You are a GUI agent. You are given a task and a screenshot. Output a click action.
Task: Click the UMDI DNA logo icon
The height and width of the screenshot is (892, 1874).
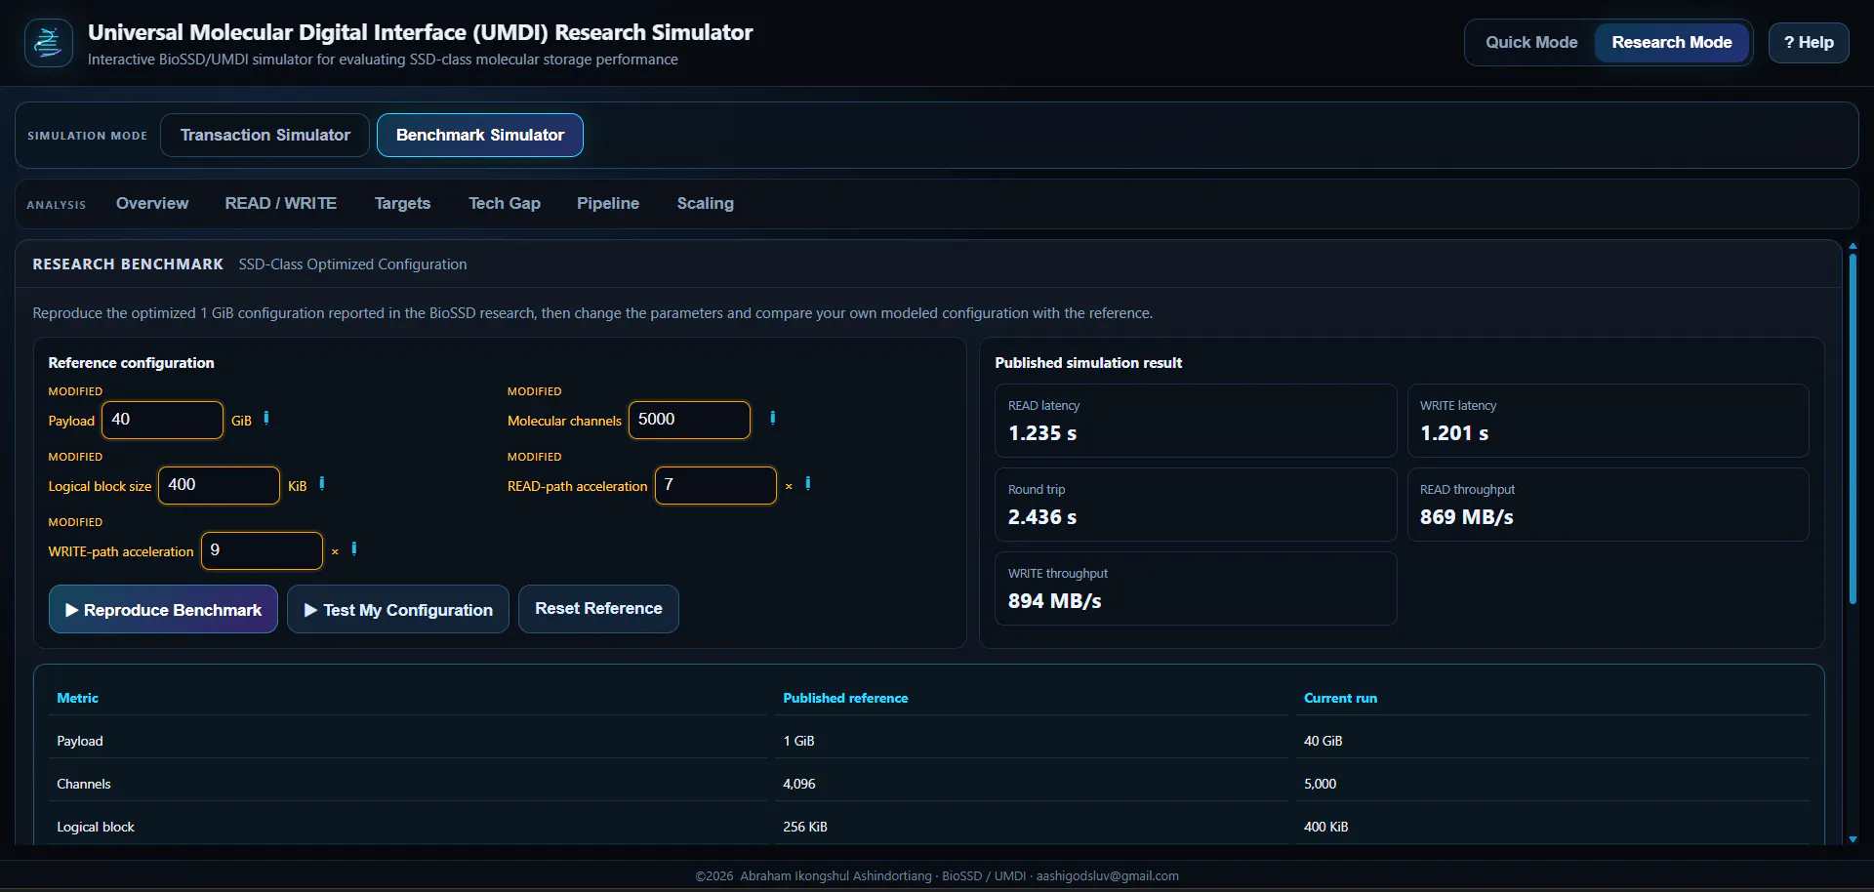click(48, 43)
